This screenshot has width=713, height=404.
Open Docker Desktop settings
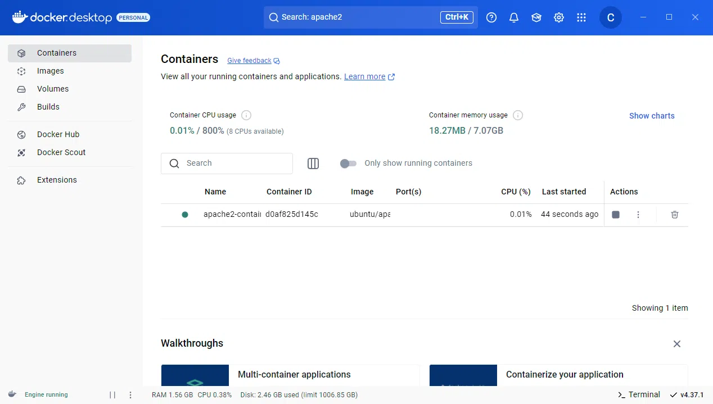pyautogui.click(x=558, y=17)
